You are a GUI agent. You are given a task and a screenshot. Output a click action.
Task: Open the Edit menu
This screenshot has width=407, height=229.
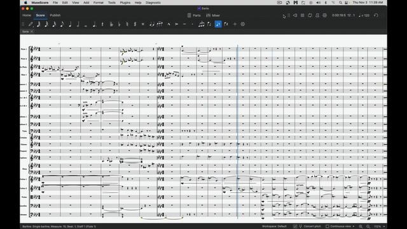(x=65, y=3)
